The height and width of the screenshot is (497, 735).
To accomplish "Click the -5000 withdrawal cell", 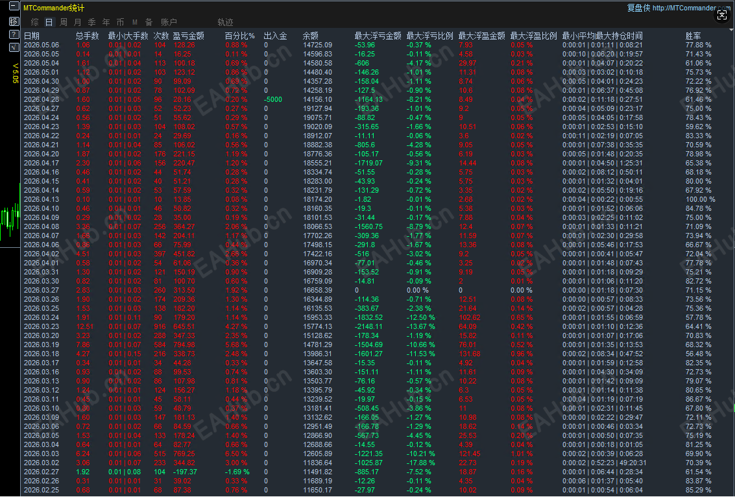I will (x=273, y=99).
